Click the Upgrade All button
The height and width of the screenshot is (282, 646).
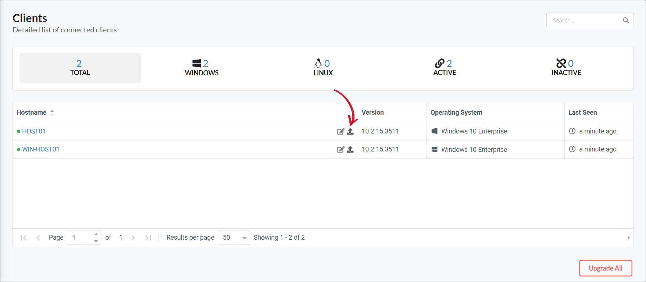tap(606, 268)
